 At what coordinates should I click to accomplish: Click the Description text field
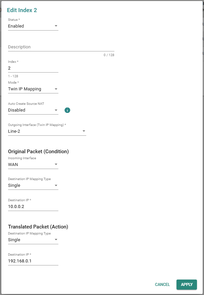[x=61, y=47]
